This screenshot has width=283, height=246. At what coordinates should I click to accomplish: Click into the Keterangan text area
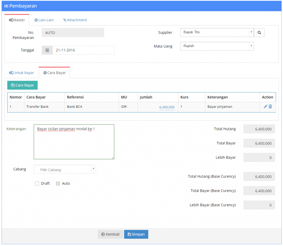click(x=74, y=142)
